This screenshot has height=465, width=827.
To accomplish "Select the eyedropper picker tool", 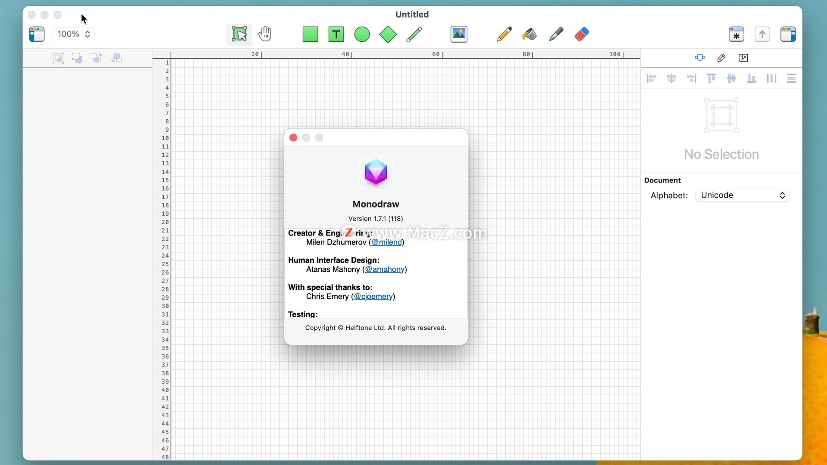I will (x=556, y=34).
